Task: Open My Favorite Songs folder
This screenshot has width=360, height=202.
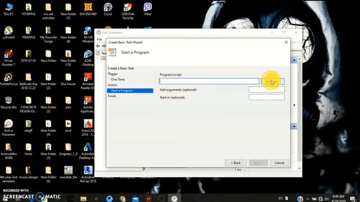Action: [x=48, y=34]
